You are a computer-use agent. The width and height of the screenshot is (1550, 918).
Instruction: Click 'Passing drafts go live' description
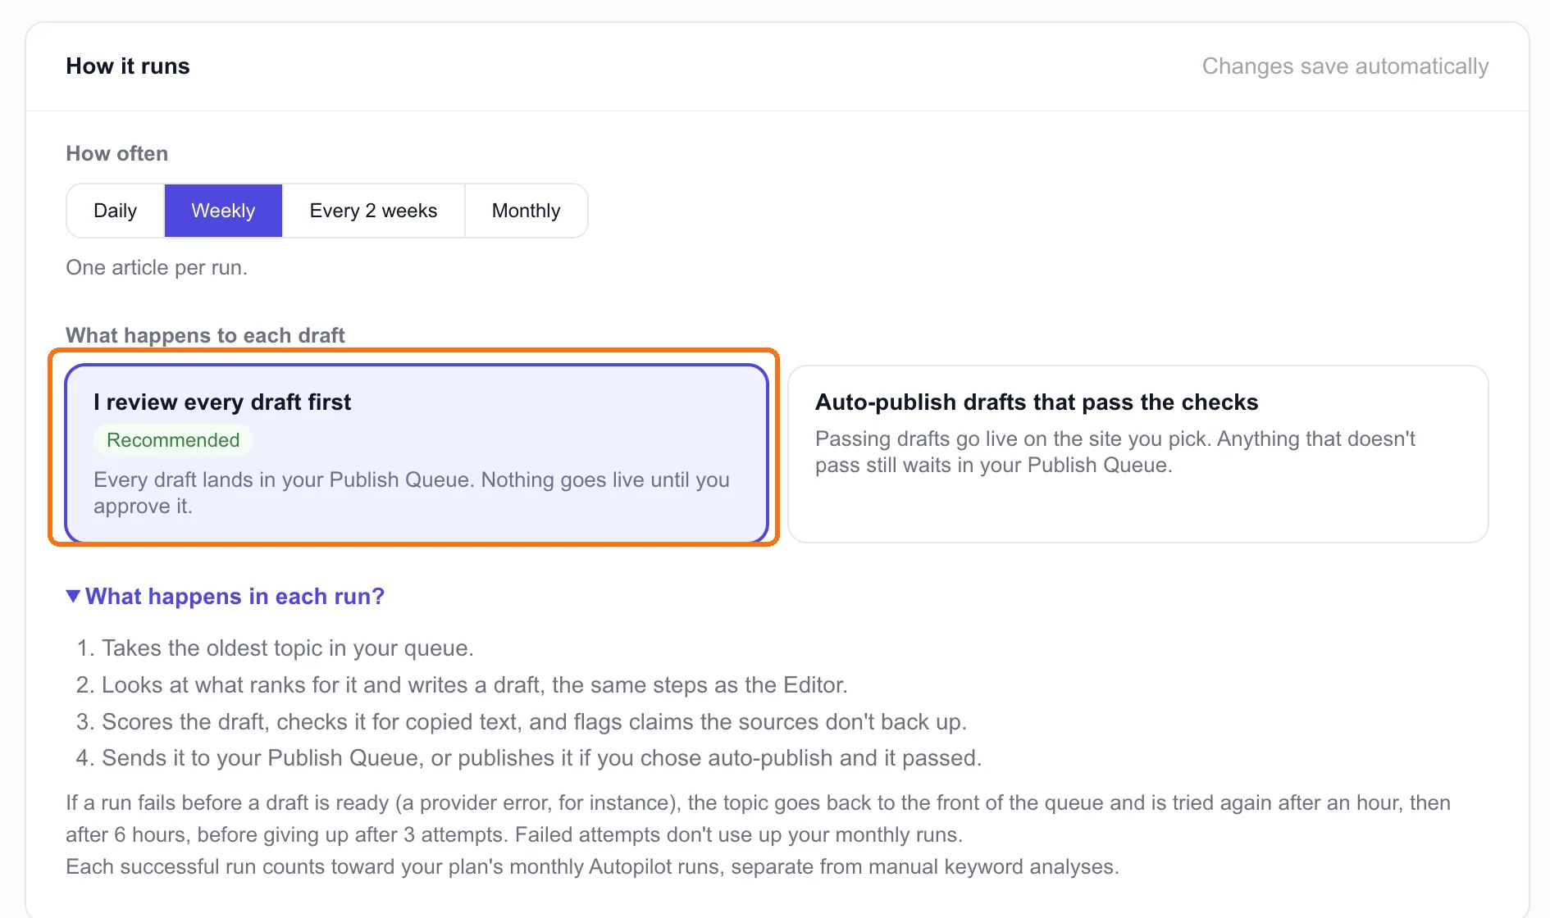(x=1115, y=452)
